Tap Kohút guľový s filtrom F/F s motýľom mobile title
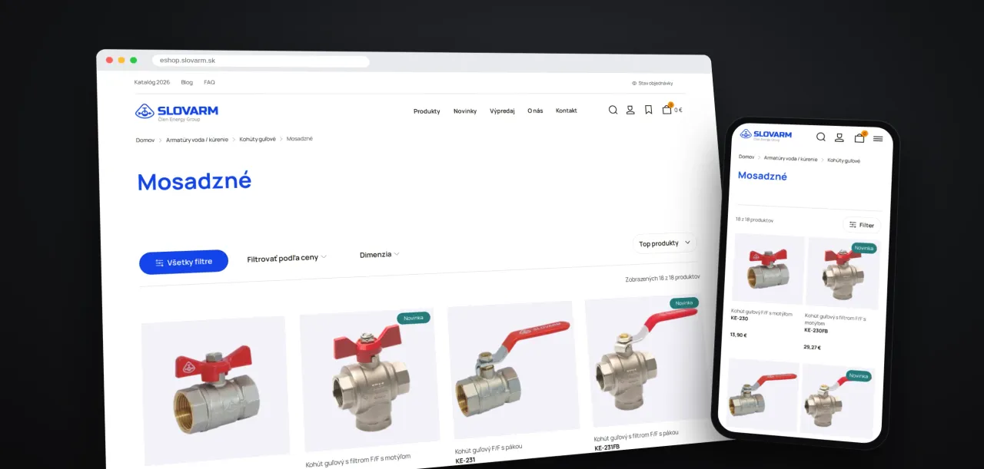Image resolution: width=984 pixels, height=469 pixels. [836, 320]
